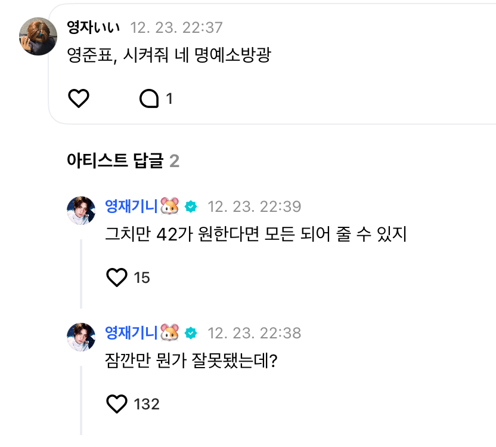Open 영재기니's avatar on the 22:39 reply
The width and height of the screenshot is (496, 447).
[81, 211]
